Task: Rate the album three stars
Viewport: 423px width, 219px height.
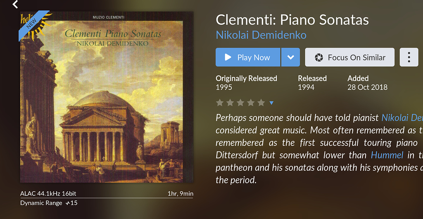Action: (x=240, y=103)
